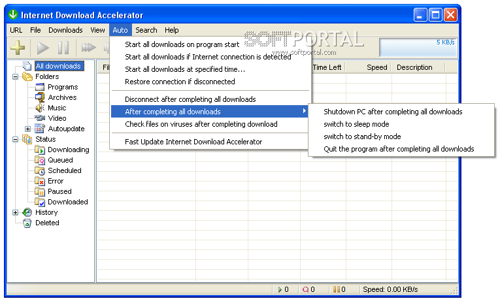Enable switch to sleep mode option
Viewport: 500px width, 303px height.
coord(401,124)
